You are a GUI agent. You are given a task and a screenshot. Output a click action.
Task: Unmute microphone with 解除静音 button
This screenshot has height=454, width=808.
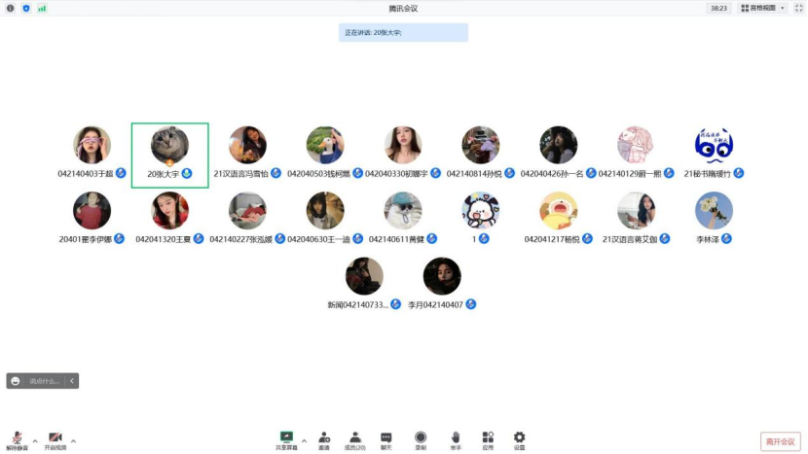(17, 440)
